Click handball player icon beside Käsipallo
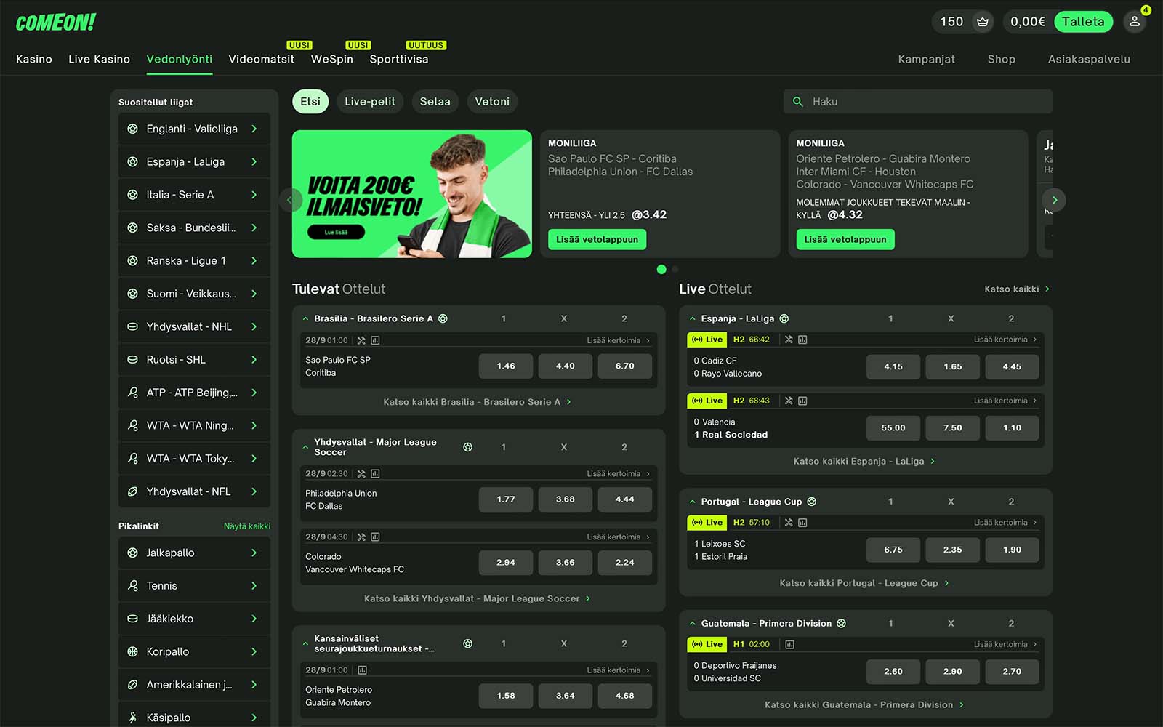Screen dimensions: 1163x727 (132, 718)
